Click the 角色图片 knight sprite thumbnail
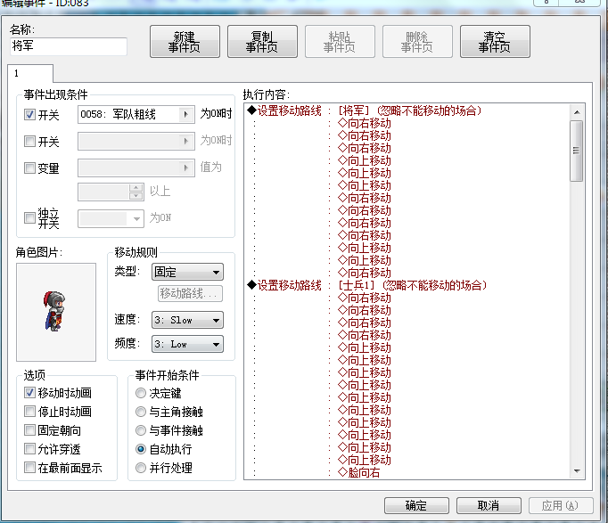The height and width of the screenshot is (523, 608). pos(56,312)
